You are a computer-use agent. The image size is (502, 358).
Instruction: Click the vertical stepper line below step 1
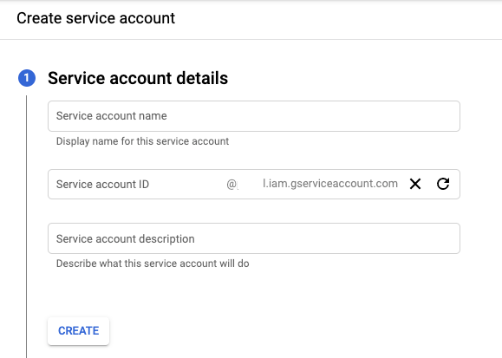(x=26, y=226)
